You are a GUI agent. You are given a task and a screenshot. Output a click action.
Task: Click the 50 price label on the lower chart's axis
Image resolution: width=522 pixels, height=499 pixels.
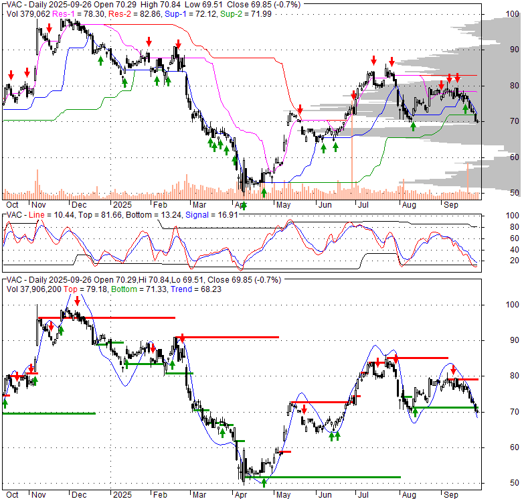(x=515, y=483)
